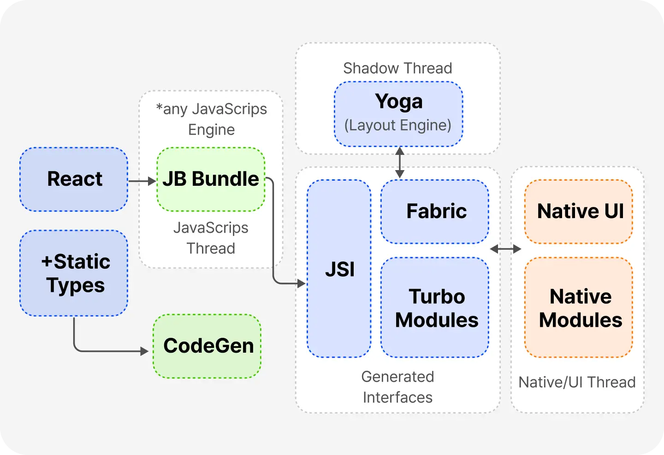Click the "Generated Interfaces" label
Image resolution: width=664 pixels, height=455 pixels.
coord(397,387)
